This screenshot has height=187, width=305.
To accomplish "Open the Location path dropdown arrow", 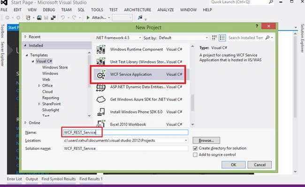I will coord(186,140).
